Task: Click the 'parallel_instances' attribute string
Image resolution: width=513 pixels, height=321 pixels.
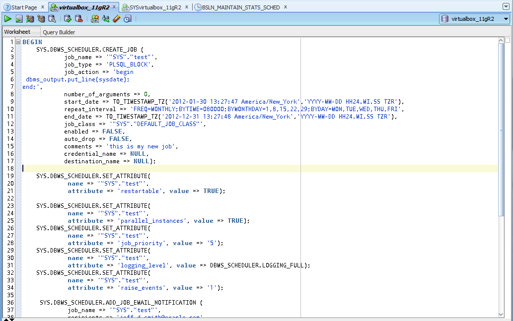Action: [152, 221]
